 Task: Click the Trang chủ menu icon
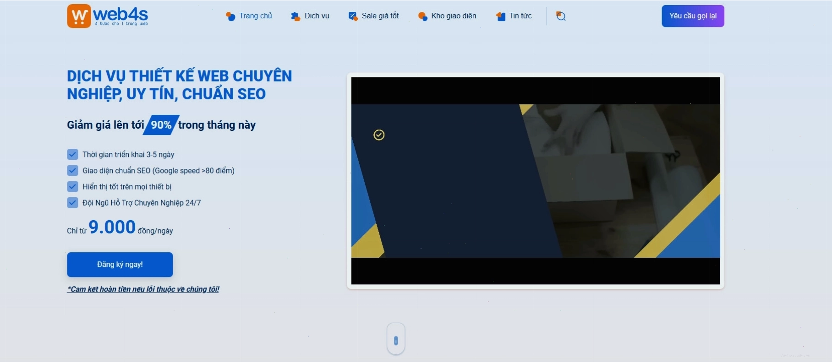(x=230, y=16)
